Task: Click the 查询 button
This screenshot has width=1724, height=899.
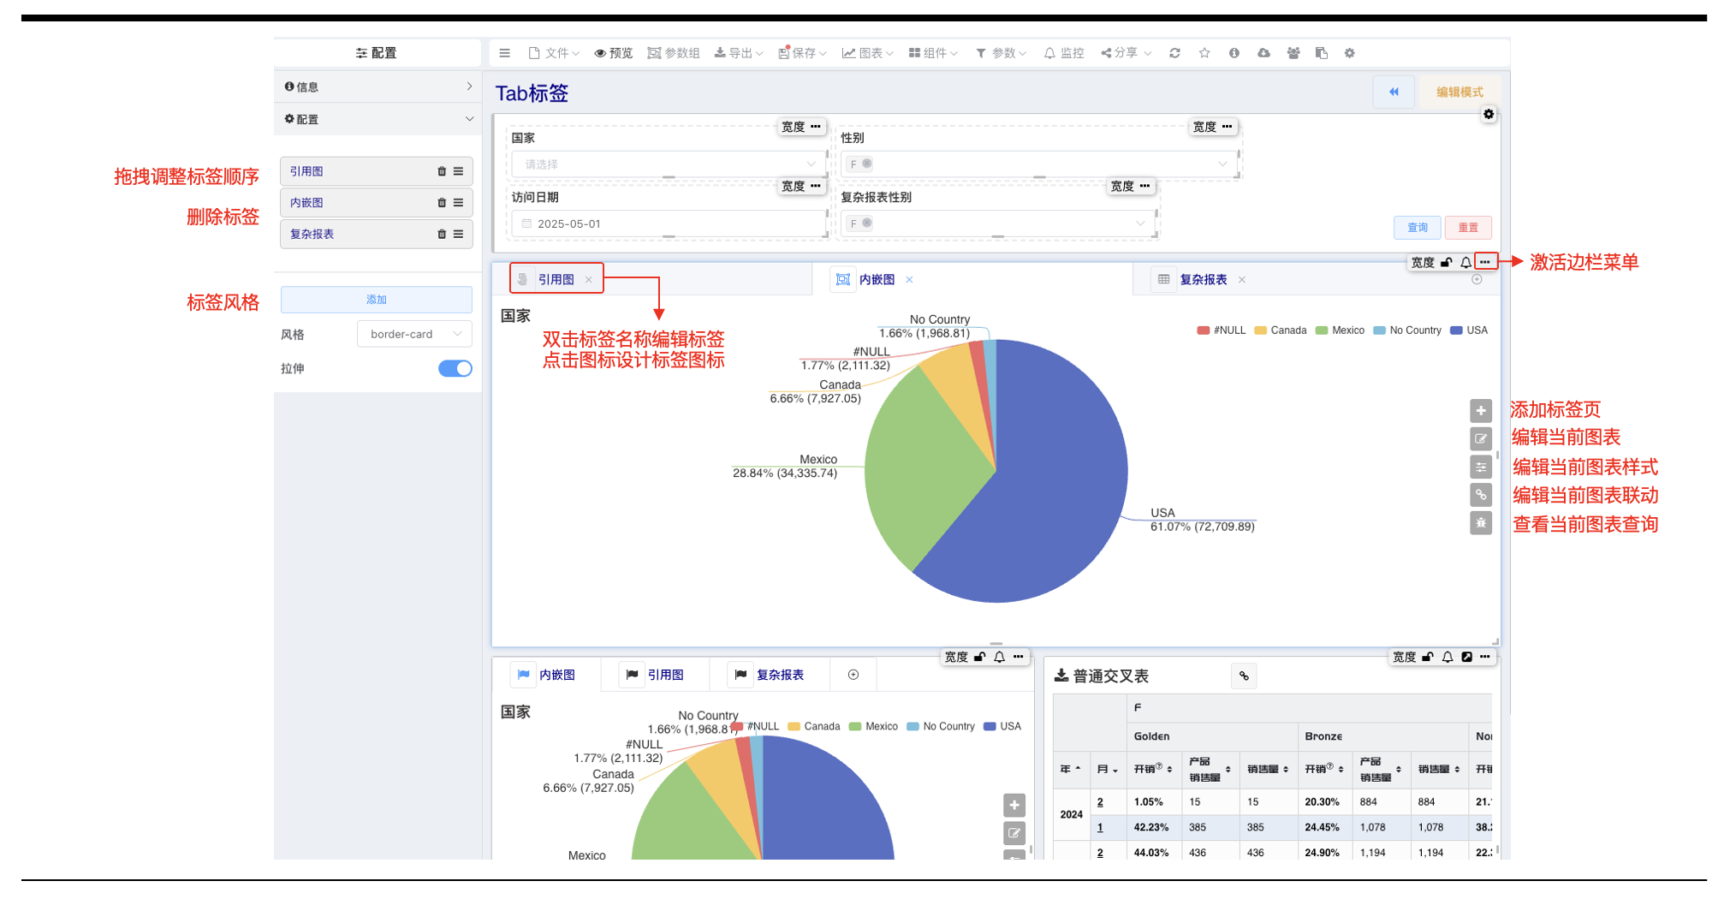Action: pos(1418,227)
